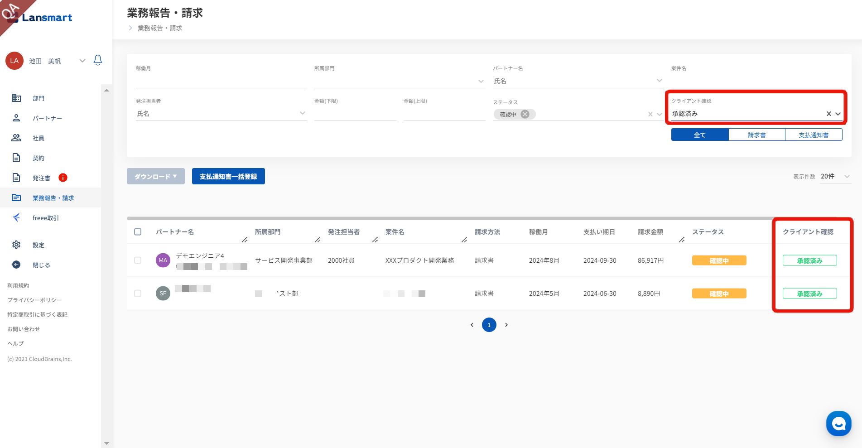
Task: Click the 閉じる back-arrow icon
Action: (16, 265)
